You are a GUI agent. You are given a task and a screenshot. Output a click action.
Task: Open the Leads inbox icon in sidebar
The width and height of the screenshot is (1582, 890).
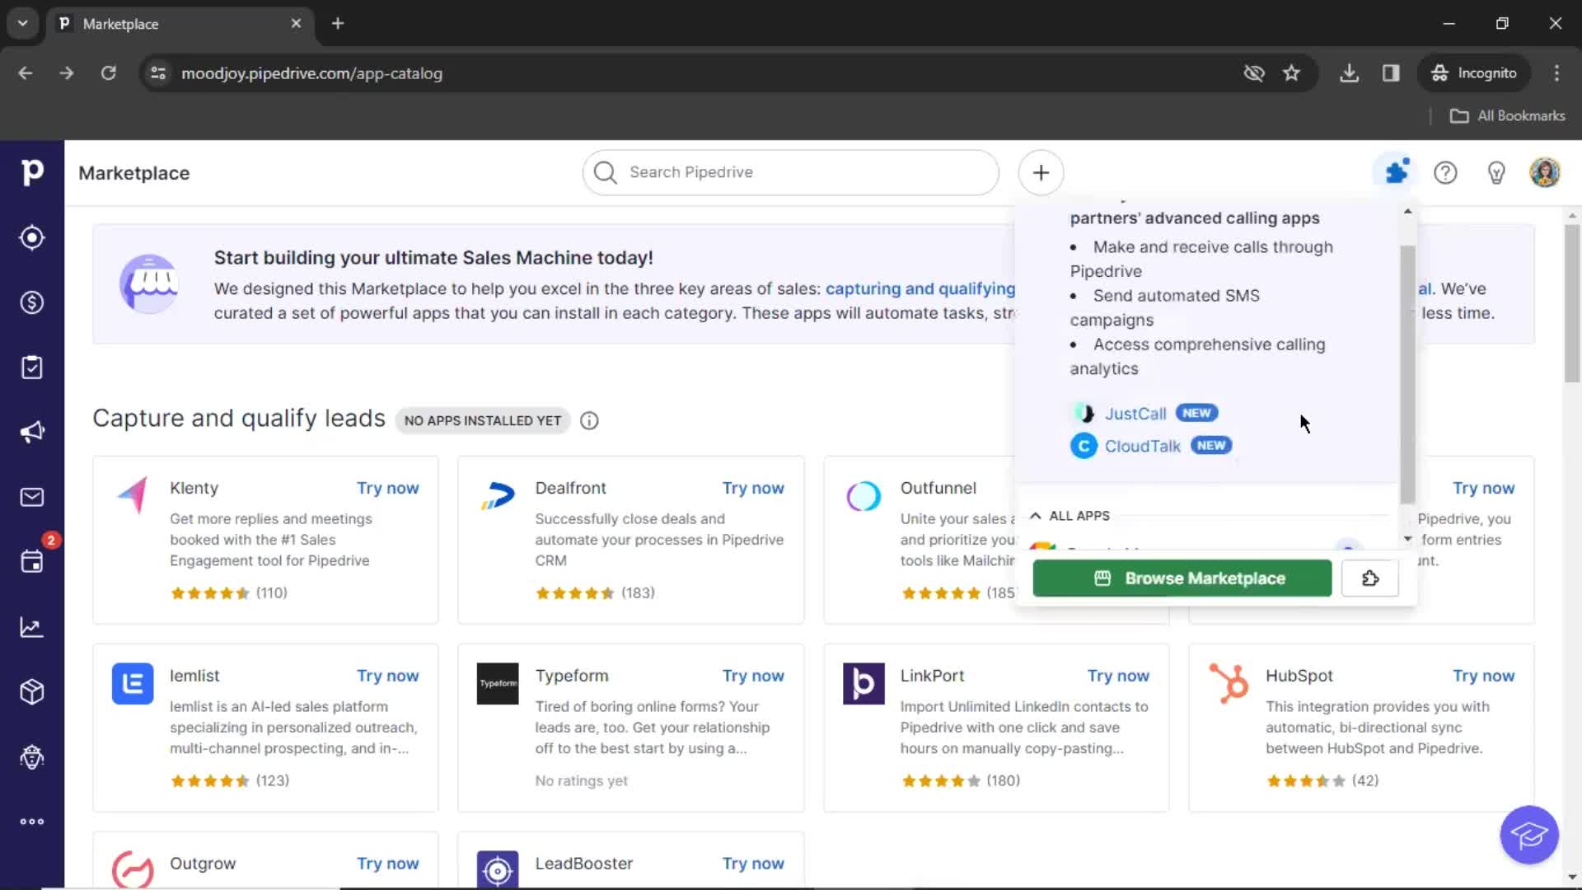pyautogui.click(x=31, y=237)
